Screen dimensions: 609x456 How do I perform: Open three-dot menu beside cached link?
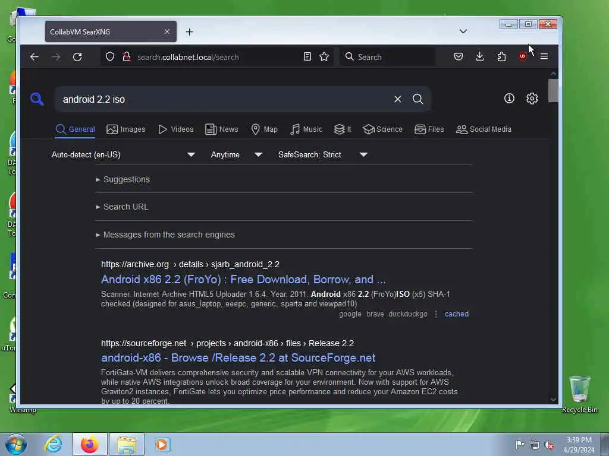click(436, 314)
